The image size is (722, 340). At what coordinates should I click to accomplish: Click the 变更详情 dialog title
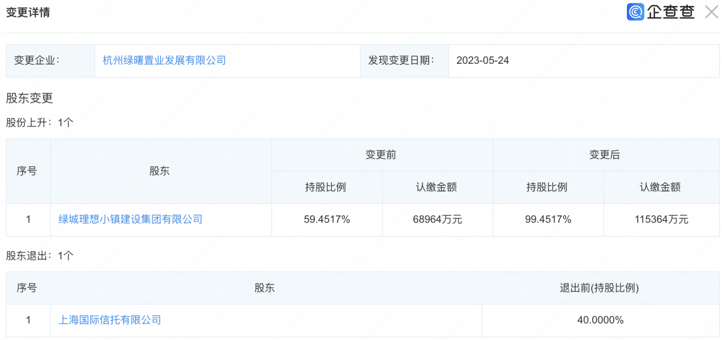(28, 13)
